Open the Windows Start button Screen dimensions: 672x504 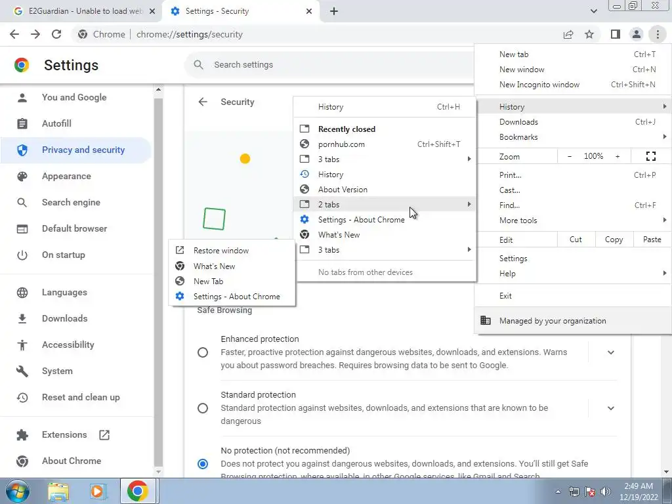pos(17,491)
